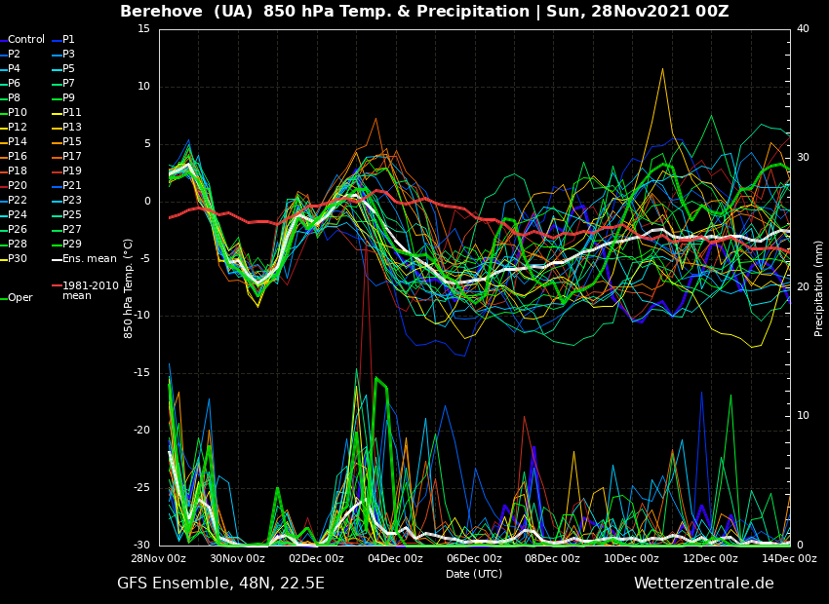829x604 pixels.
Task: Click the Date (UTC) axis label
Action: coord(474,574)
